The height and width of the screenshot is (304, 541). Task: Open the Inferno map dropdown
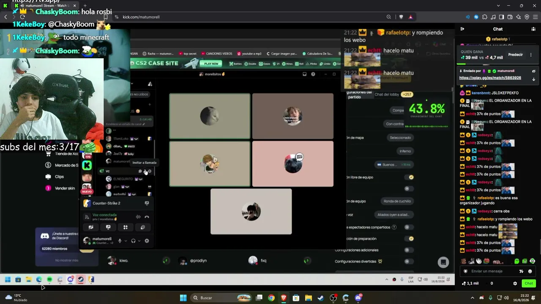click(x=405, y=151)
